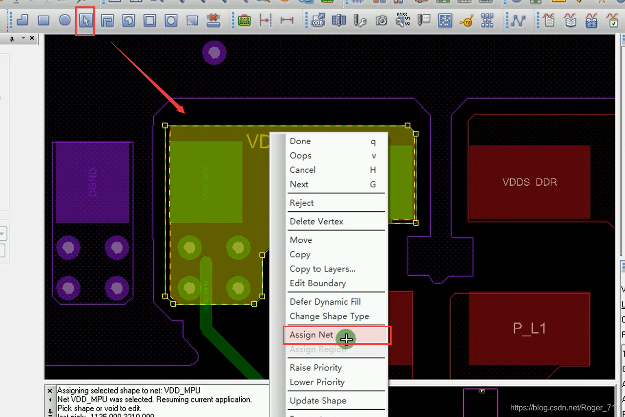Click Update Shape in context menu

(318, 401)
